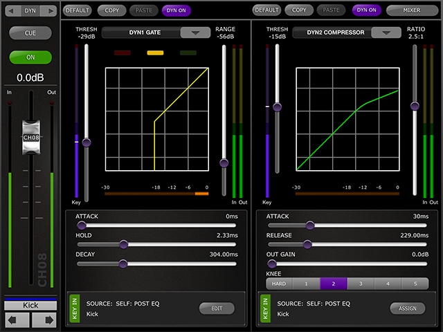The width and height of the screenshot is (443, 332).
Task: Click the Kick channel name label
Action: pos(30,305)
